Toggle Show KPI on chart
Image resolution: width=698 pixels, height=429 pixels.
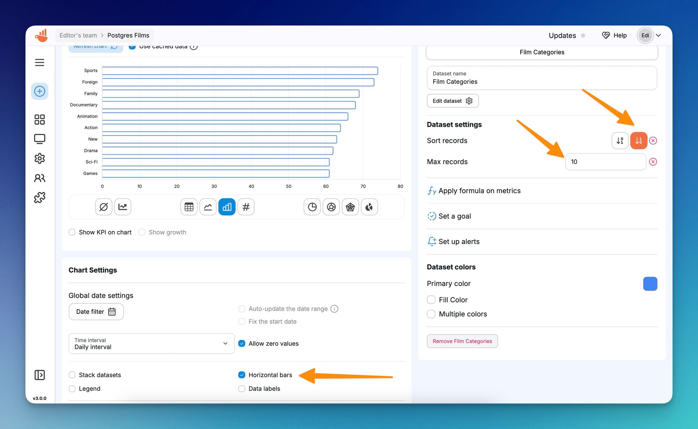(72, 232)
